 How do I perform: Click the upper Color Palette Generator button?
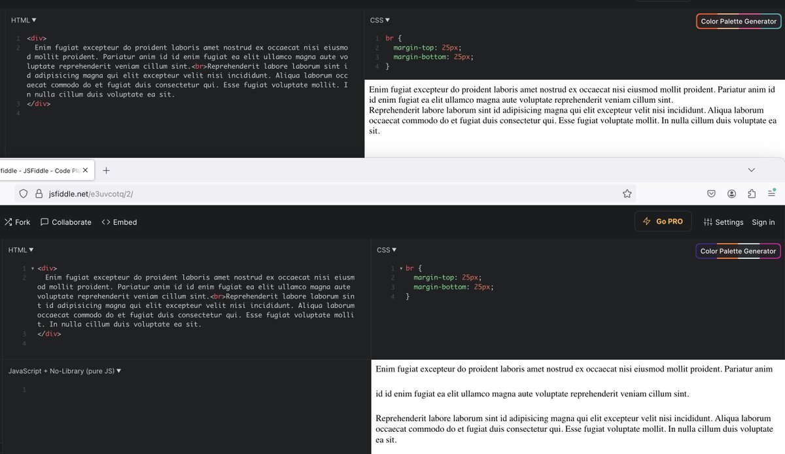739,22
